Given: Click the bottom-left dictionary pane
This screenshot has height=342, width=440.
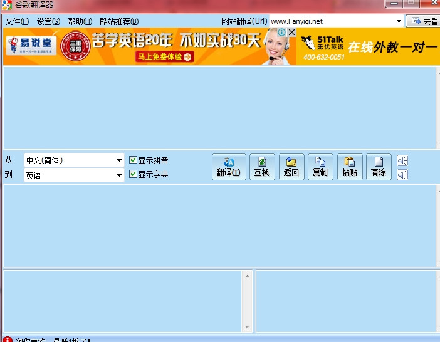Looking at the screenshot, I should pyautogui.click(x=122, y=301).
